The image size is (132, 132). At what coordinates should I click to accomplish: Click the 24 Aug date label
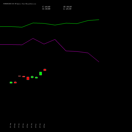pyautogui.click(x=10, y=125)
